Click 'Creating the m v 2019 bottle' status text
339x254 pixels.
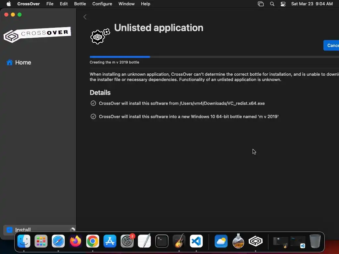pos(114,62)
